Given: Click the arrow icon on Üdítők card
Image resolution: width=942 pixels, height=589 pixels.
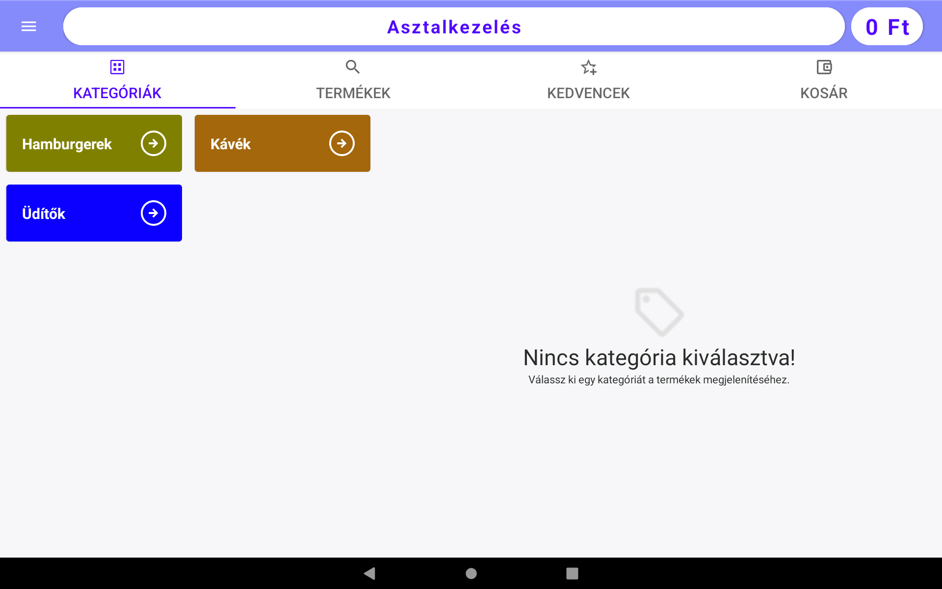Looking at the screenshot, I should coord(154,213).
